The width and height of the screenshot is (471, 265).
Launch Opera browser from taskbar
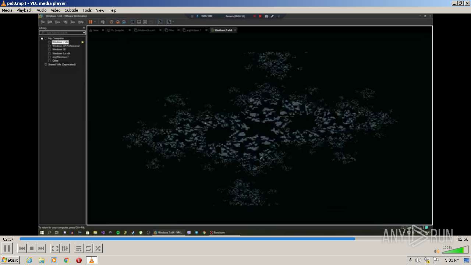coord(79,260)
